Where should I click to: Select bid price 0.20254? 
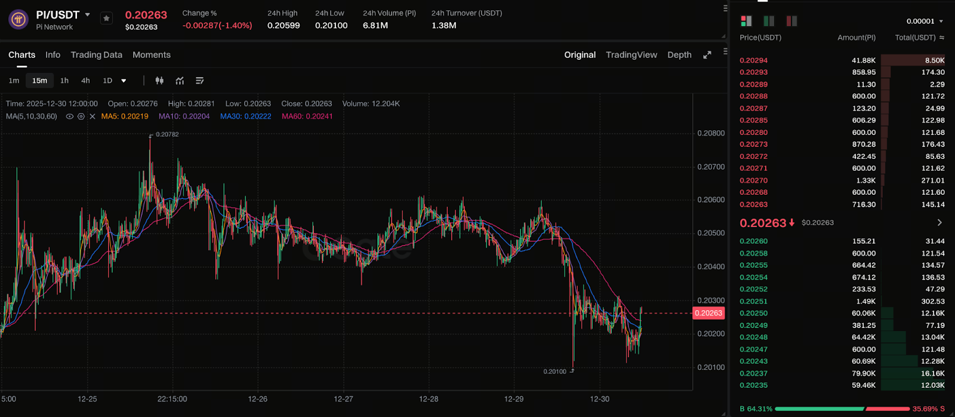[754, 277]
